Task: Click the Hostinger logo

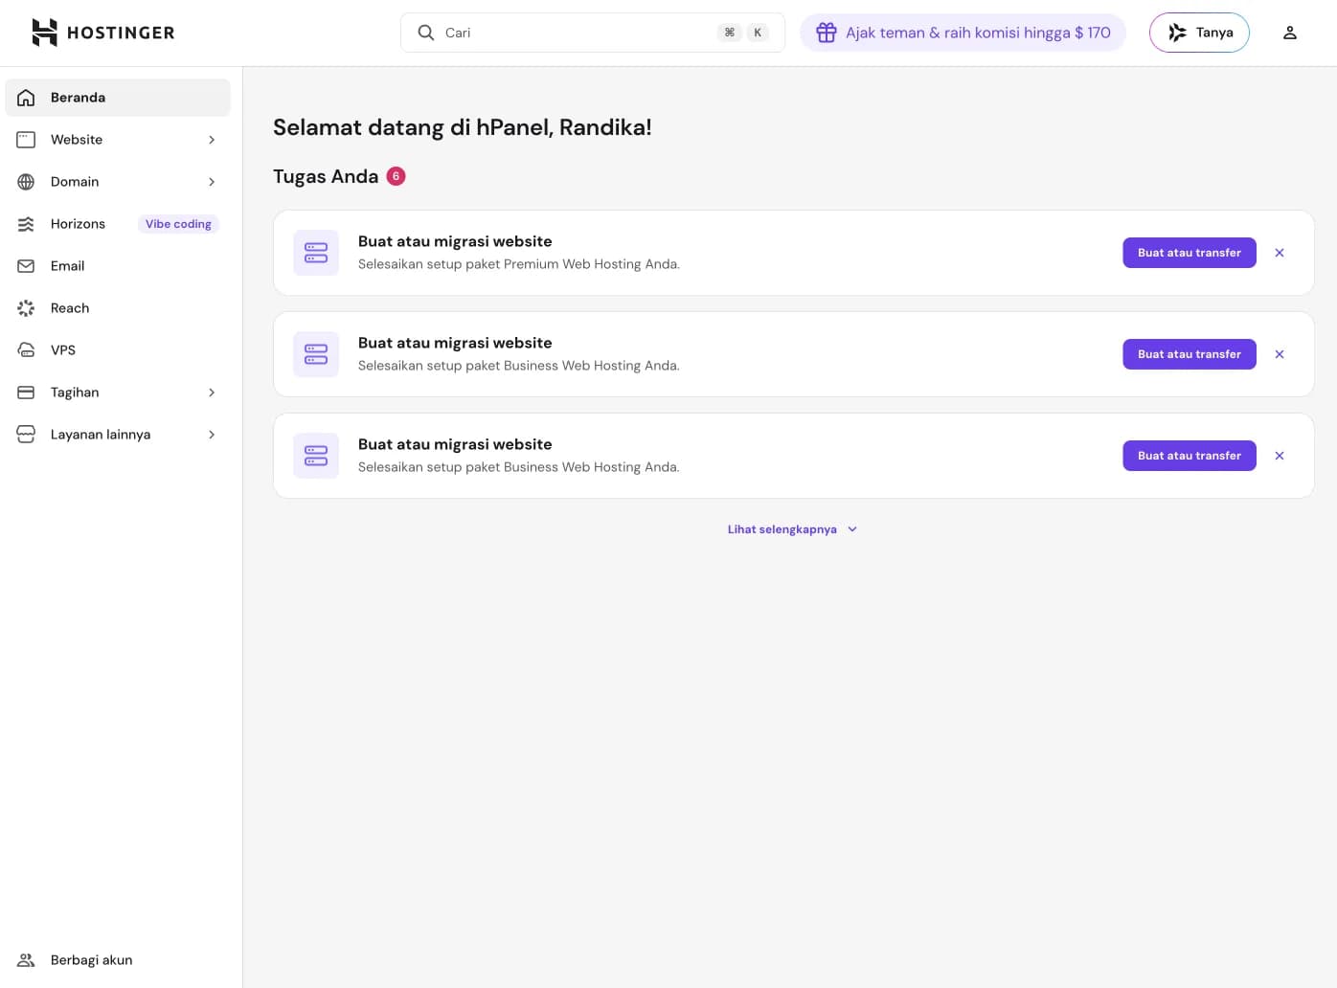Action: [102, 33]
